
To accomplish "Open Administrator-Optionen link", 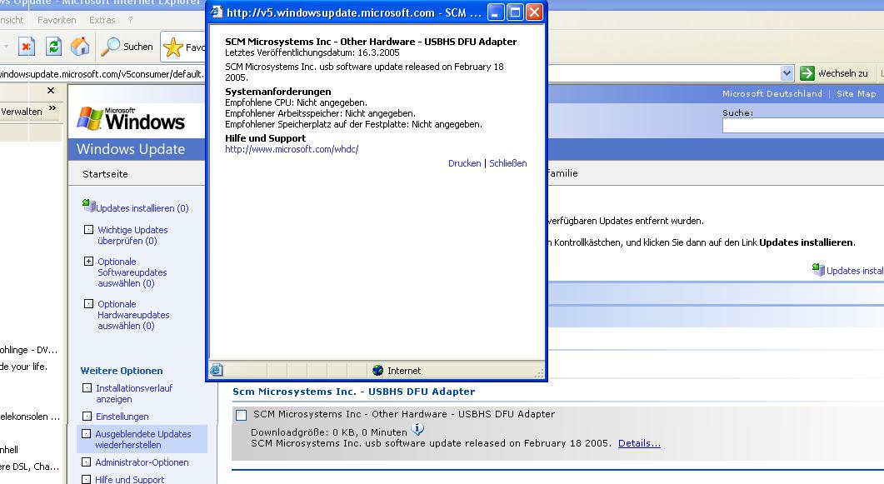I will 142,462.
